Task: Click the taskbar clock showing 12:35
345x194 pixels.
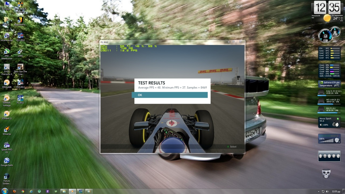Action: coord(336,191)
